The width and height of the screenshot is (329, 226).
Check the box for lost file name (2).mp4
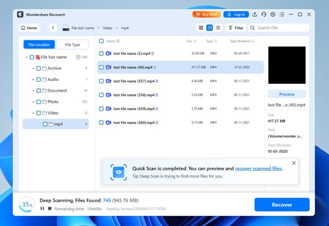coord(102,54)
